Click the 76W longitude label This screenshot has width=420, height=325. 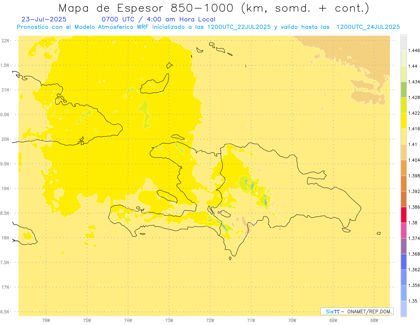pos(46,320)
